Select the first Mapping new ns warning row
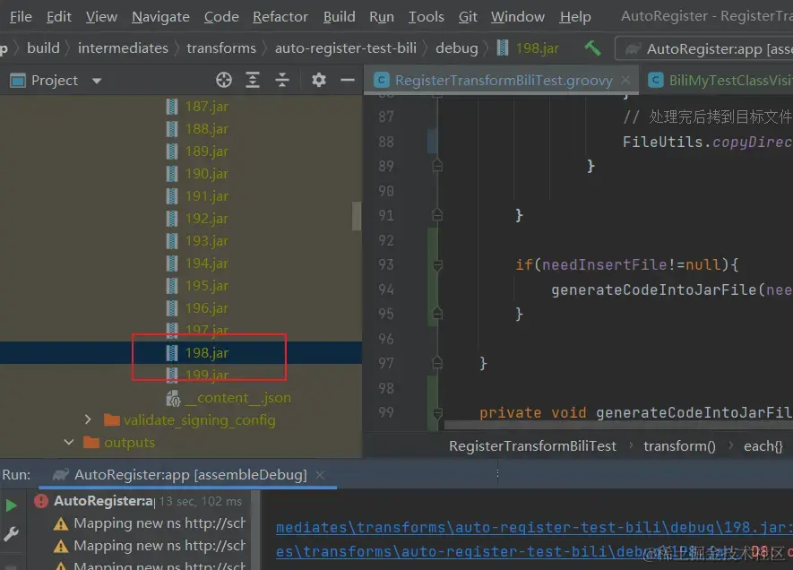The image size is (793, 570). 150,523
